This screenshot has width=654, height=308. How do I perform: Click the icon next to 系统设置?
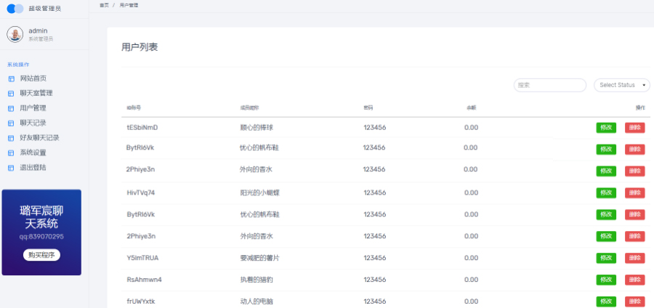click(11, 153)
